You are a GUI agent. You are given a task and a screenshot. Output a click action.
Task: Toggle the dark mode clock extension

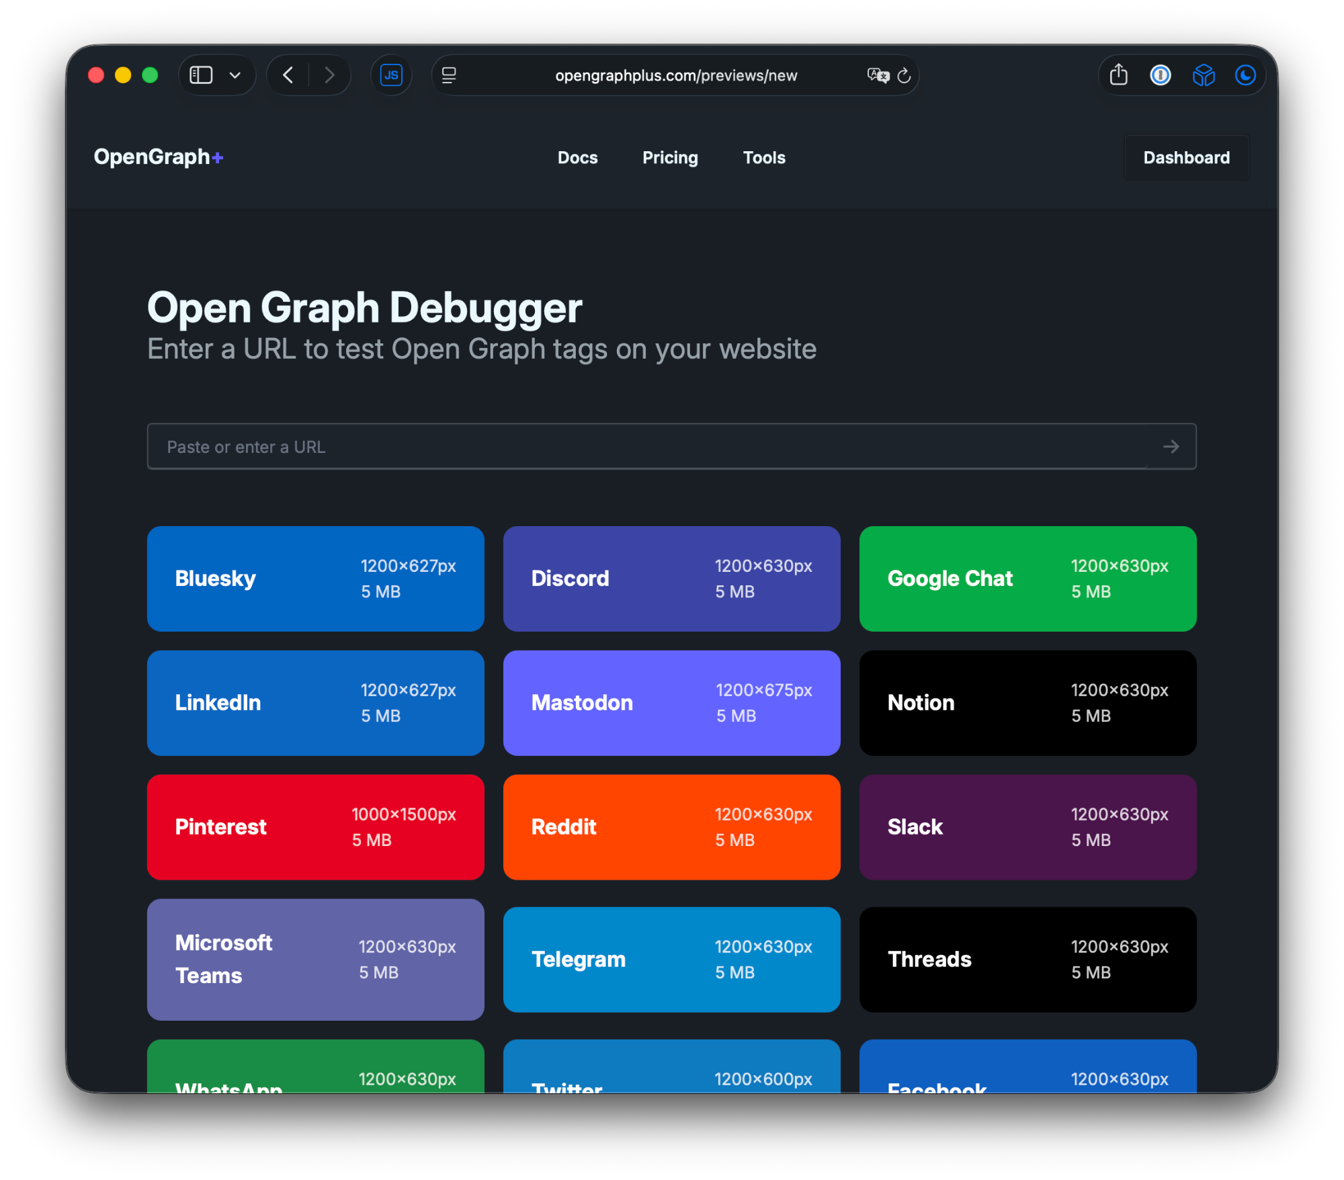(x=1246, y=75)
